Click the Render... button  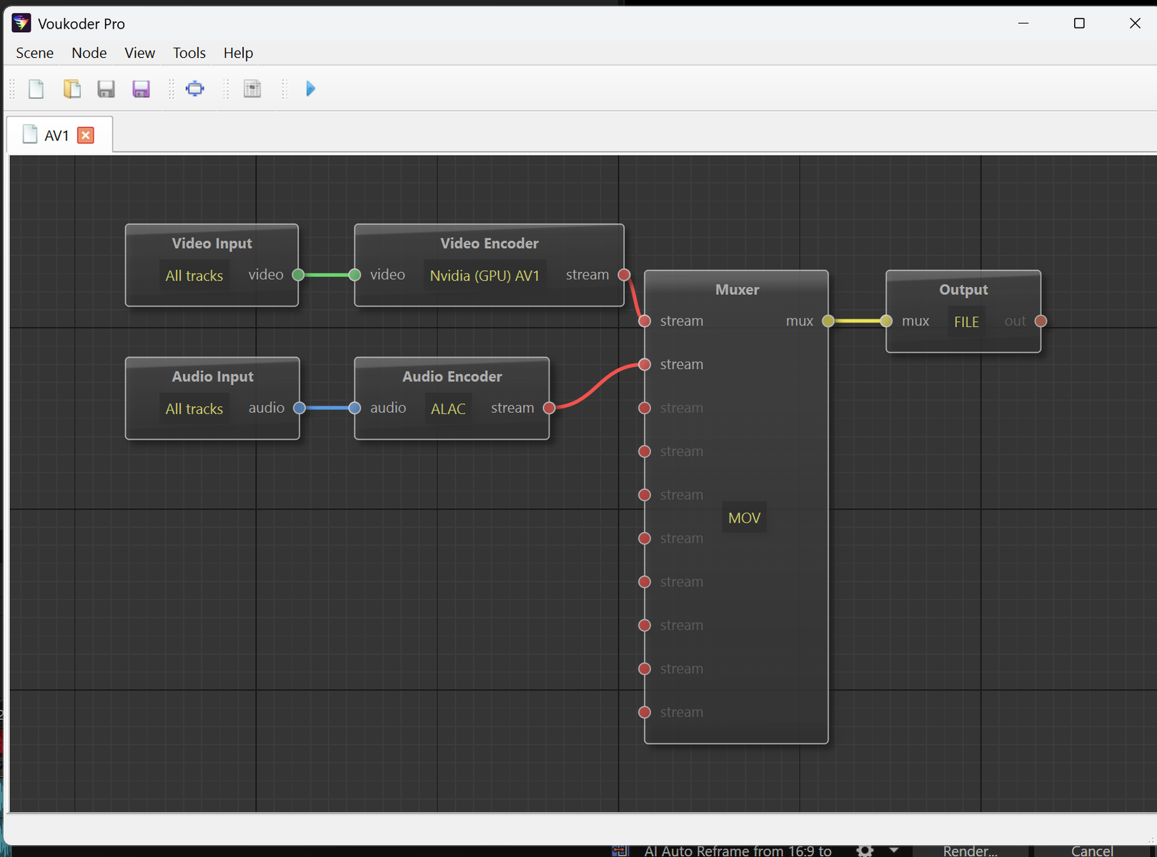(970, 850)
